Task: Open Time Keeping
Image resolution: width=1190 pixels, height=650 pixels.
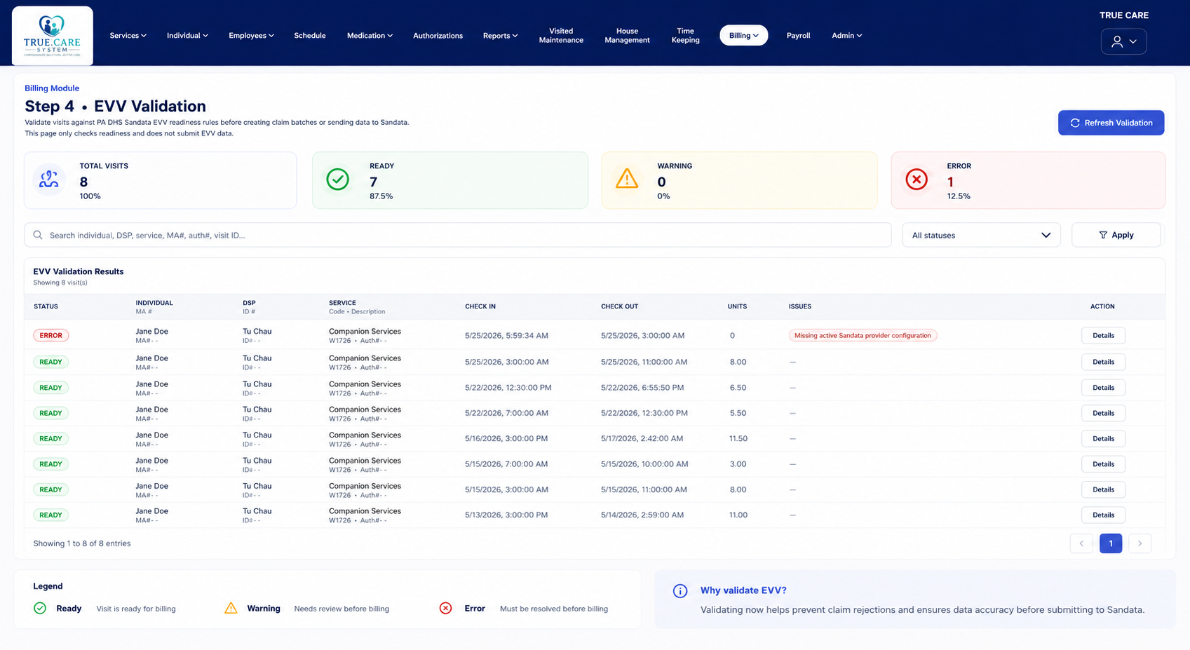Action: point(685,36)
